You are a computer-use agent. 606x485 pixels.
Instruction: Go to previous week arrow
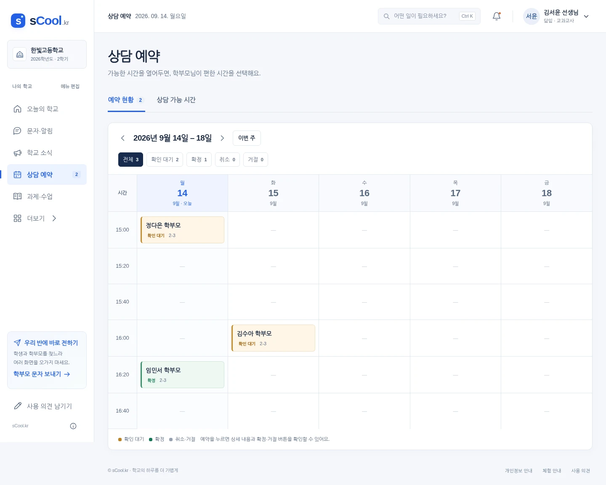coord(123,138)
